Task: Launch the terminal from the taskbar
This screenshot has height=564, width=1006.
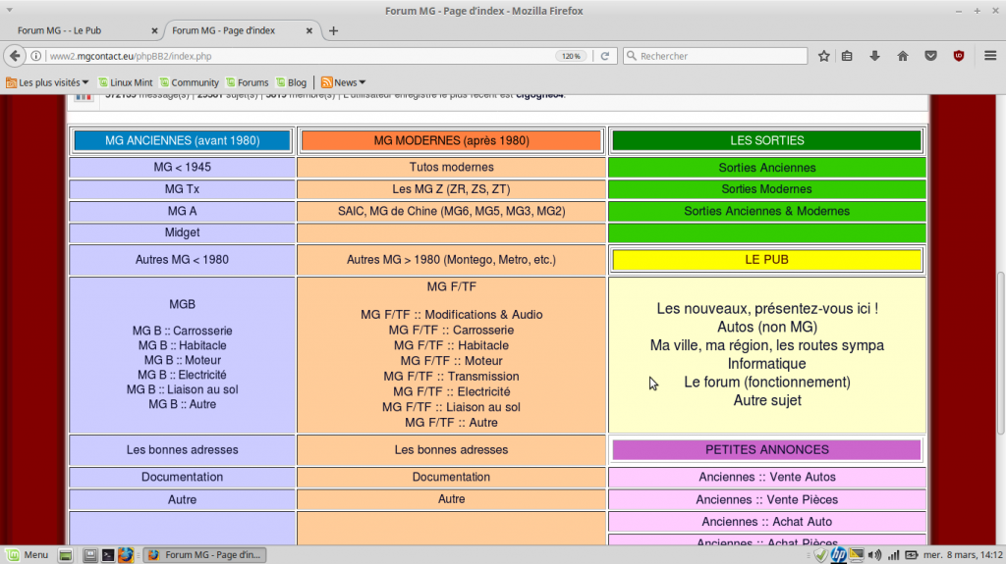Action: tap(108, 555)
